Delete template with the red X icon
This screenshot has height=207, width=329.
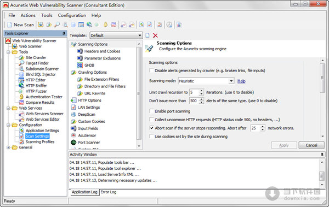point(155,36)
